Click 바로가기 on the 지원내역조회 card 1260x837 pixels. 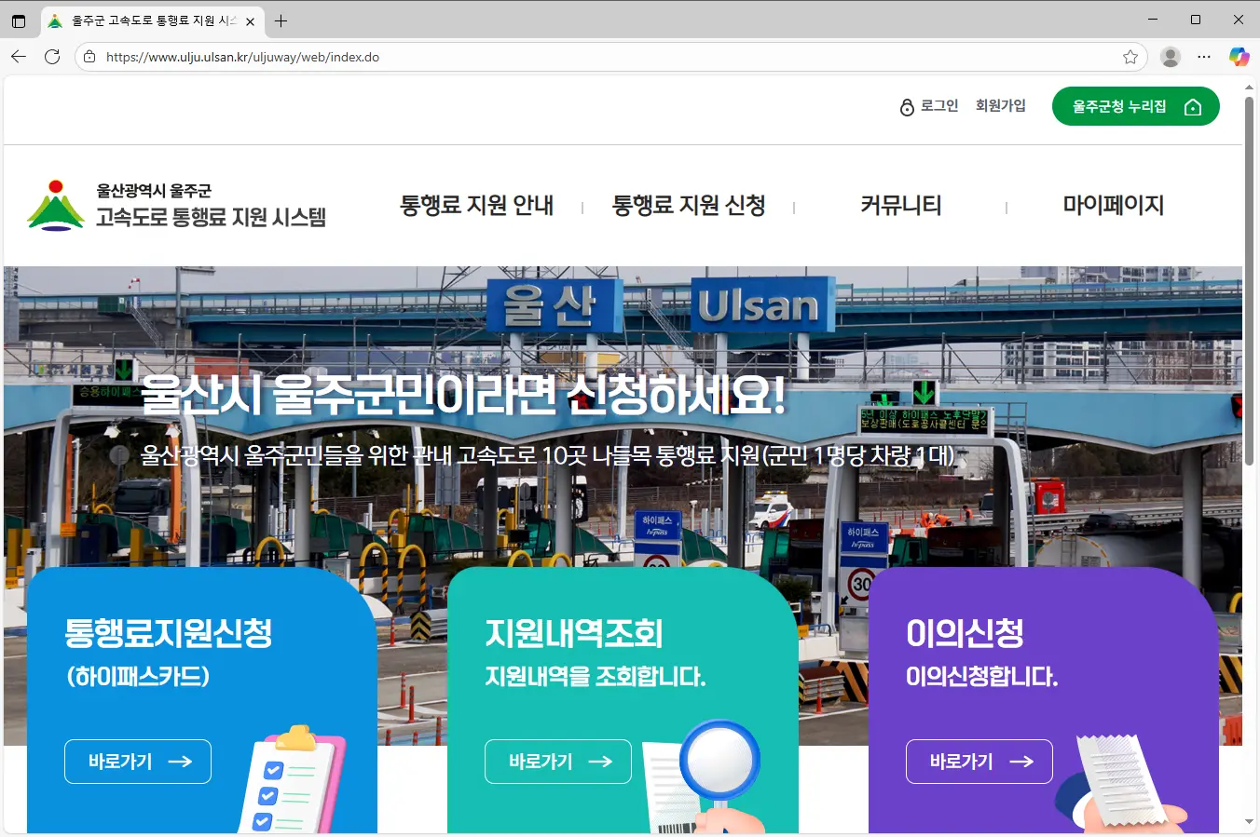pyautogui.click(x=557, y=761)
